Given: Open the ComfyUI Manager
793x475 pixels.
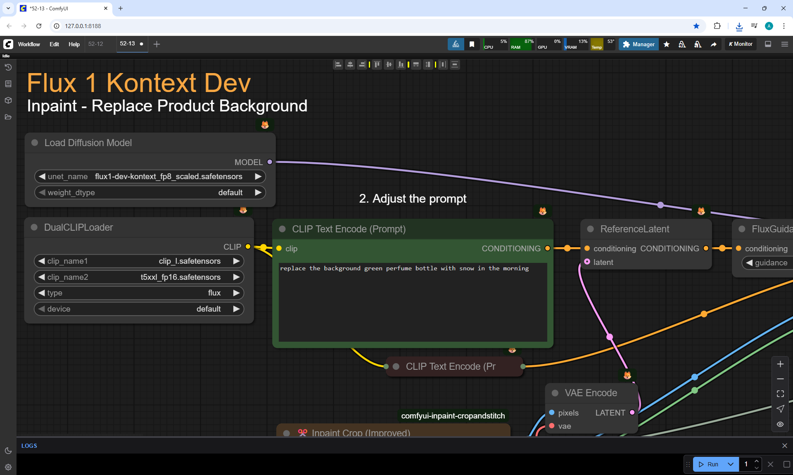Looking at the screenshot, I should [639, 44].
